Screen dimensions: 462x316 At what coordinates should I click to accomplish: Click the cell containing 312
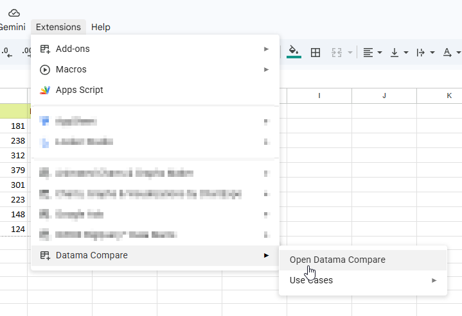tap(13, 155)
